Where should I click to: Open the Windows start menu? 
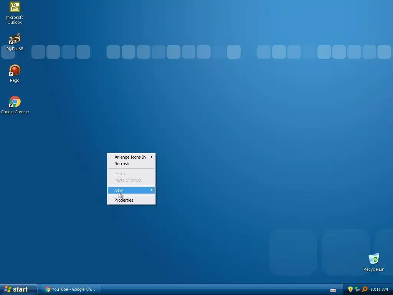tap(18, 289)
